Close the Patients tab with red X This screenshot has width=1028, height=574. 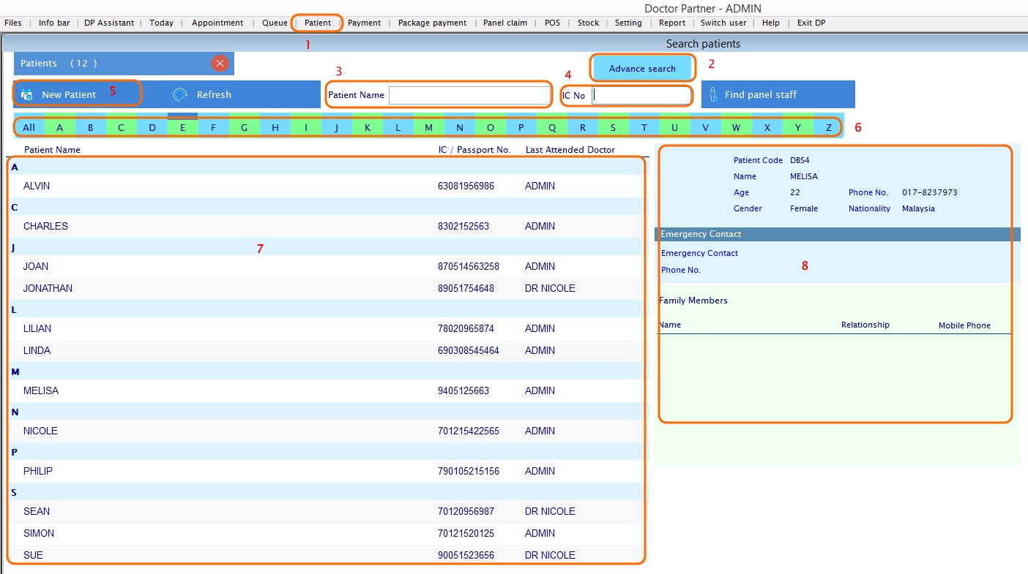click(x=220, y=64)
